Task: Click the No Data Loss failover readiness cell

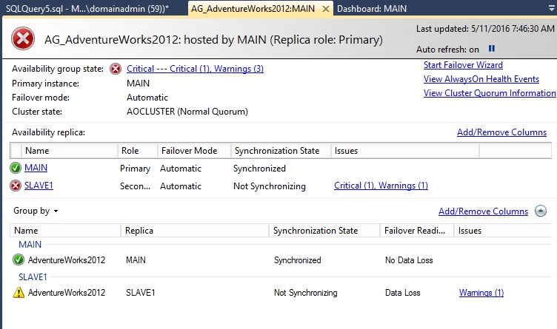Action: tap(409, 260)
